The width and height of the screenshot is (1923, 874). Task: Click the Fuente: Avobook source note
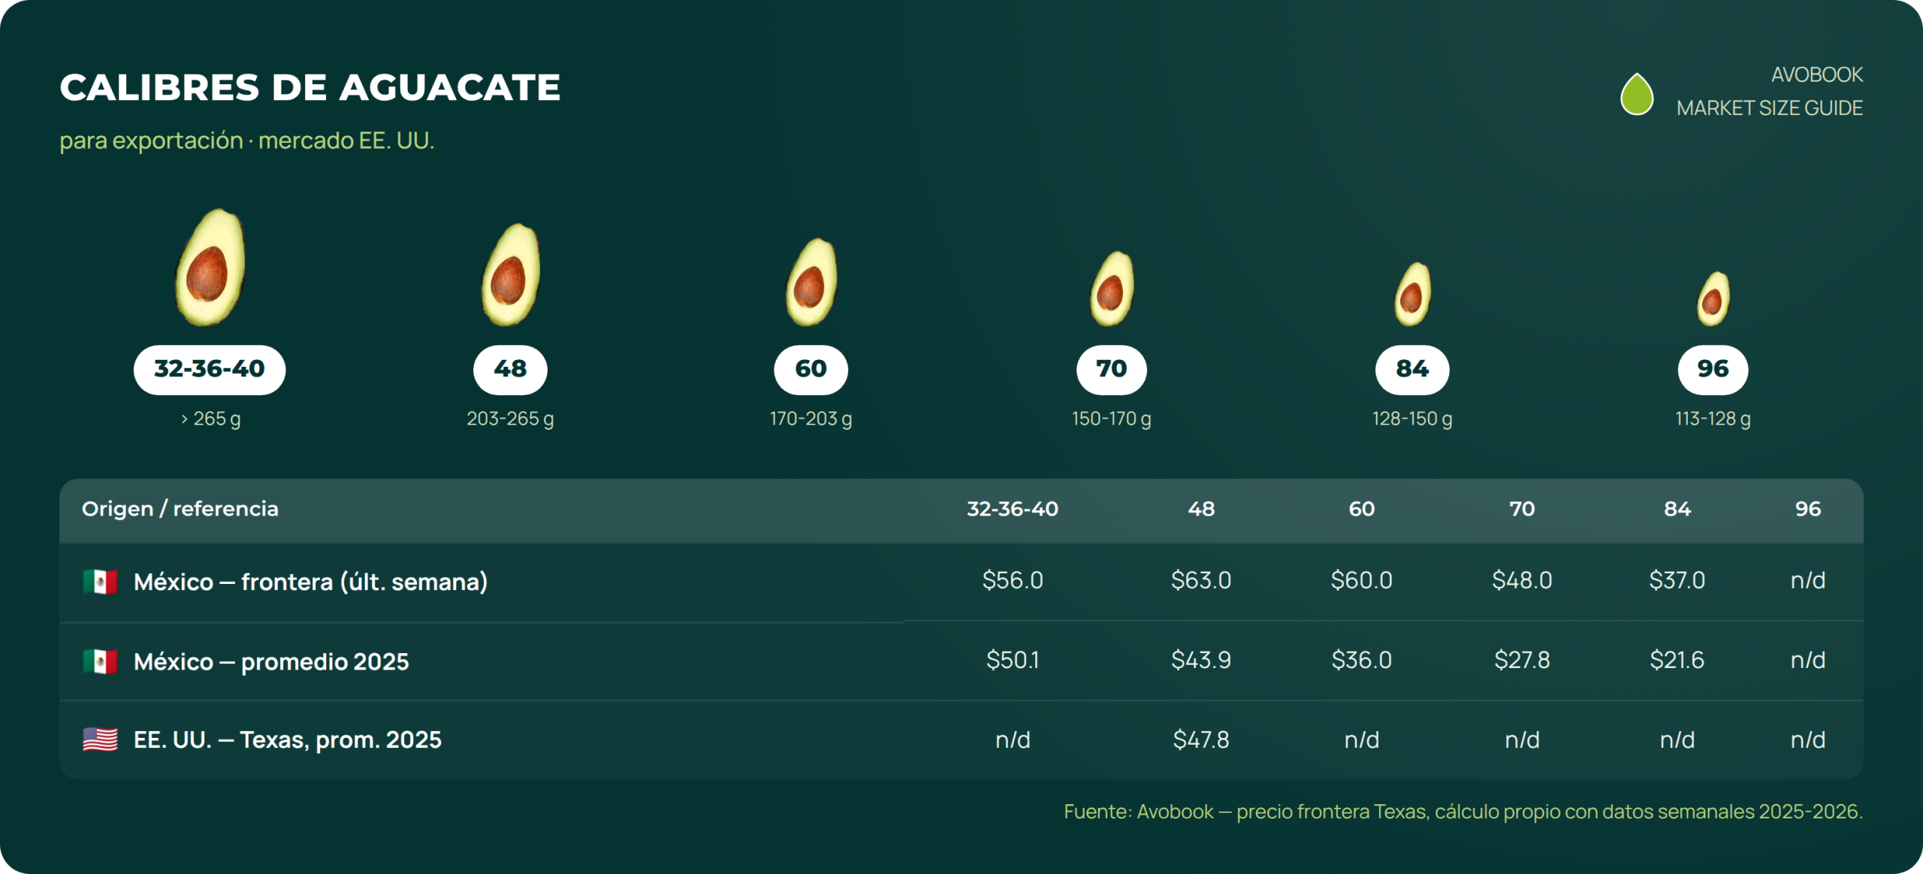(x=1463, y=812)
